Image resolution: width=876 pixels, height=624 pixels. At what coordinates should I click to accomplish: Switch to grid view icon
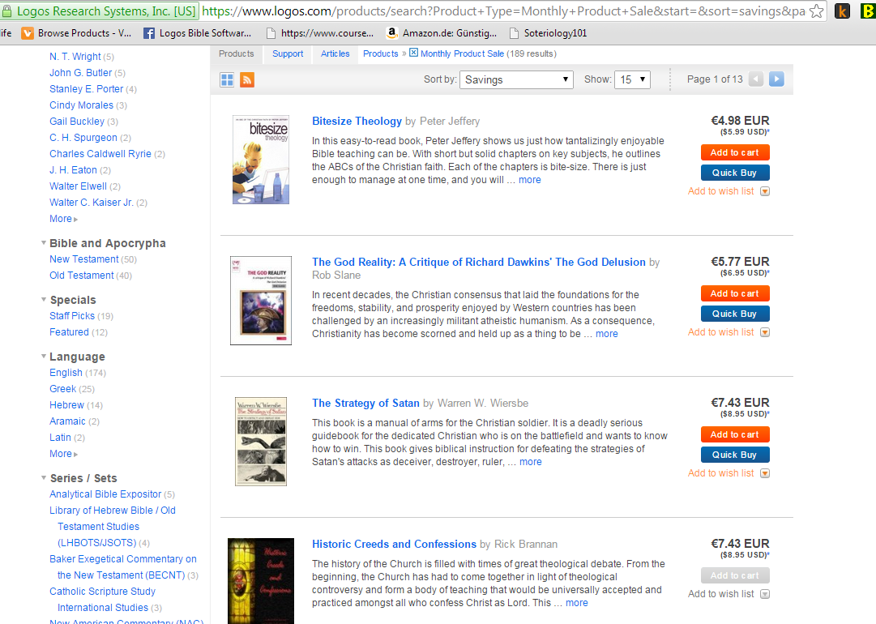[x=227, y=80]
